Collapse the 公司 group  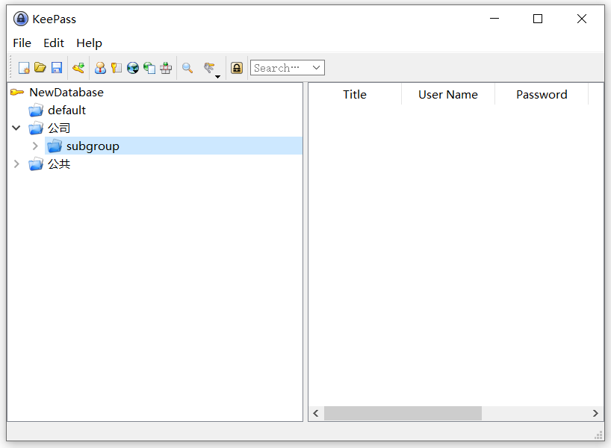point(16,128)
